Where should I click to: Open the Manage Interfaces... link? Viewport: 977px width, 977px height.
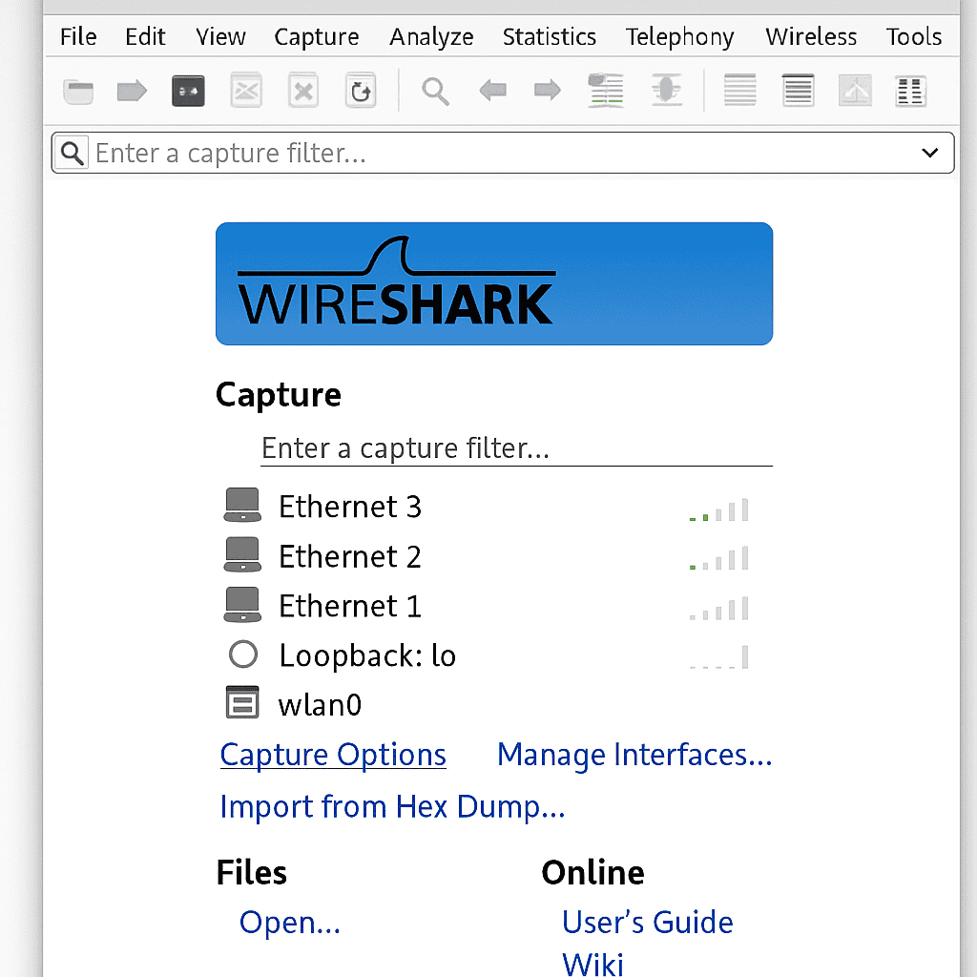(x=634, y=755)
